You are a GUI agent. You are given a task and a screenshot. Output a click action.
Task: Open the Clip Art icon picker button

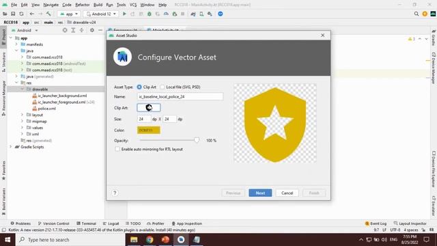[x=149, y=108]
